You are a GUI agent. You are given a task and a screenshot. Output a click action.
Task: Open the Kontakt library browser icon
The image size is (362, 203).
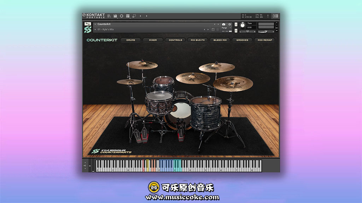[109, 16]
